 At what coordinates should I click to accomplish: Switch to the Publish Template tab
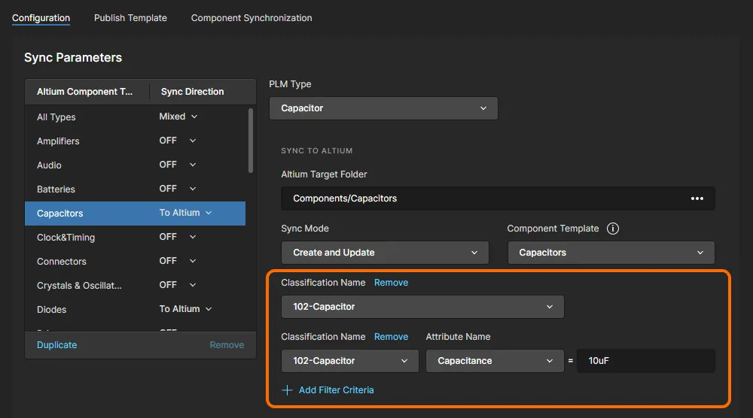coord(130,18)
